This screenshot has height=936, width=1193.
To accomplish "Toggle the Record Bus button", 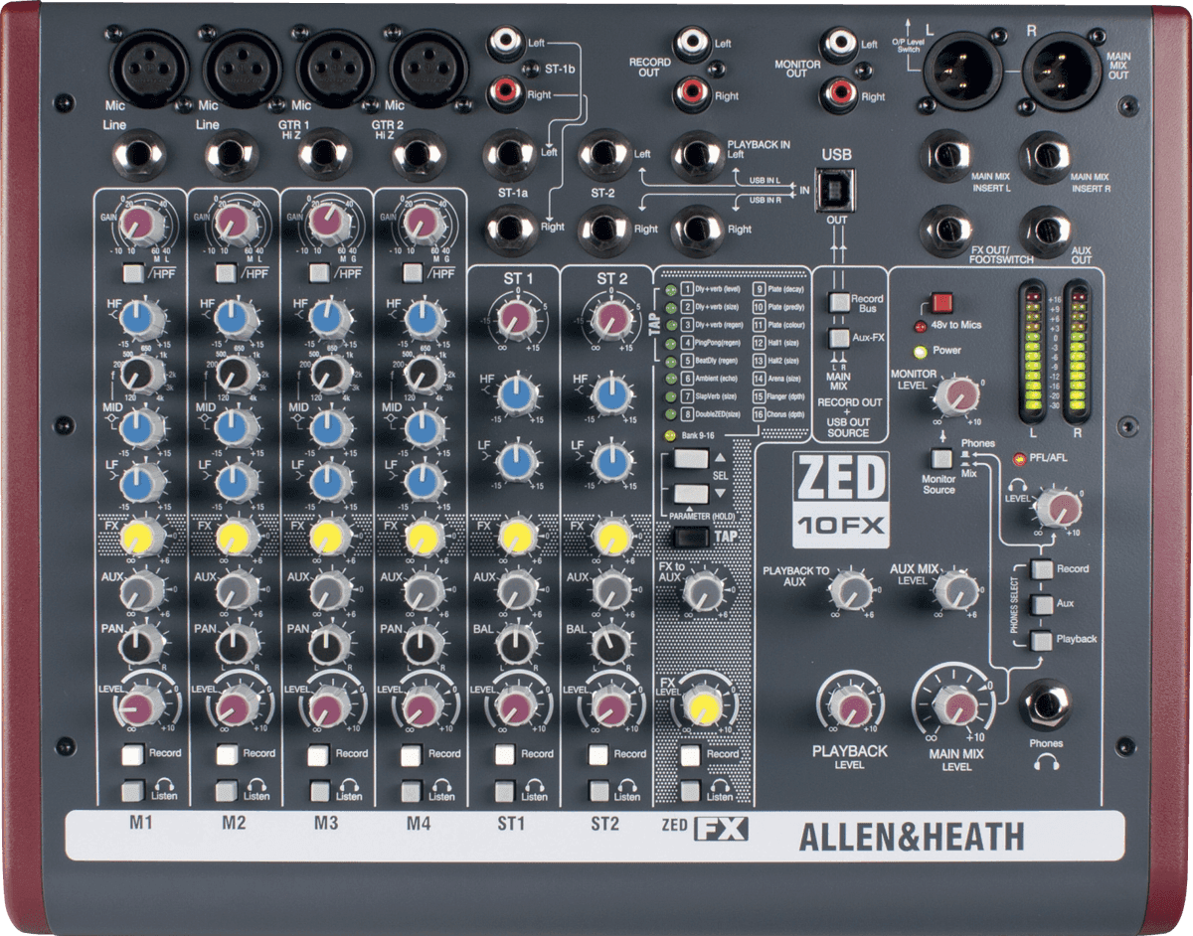I will point(841,302).
